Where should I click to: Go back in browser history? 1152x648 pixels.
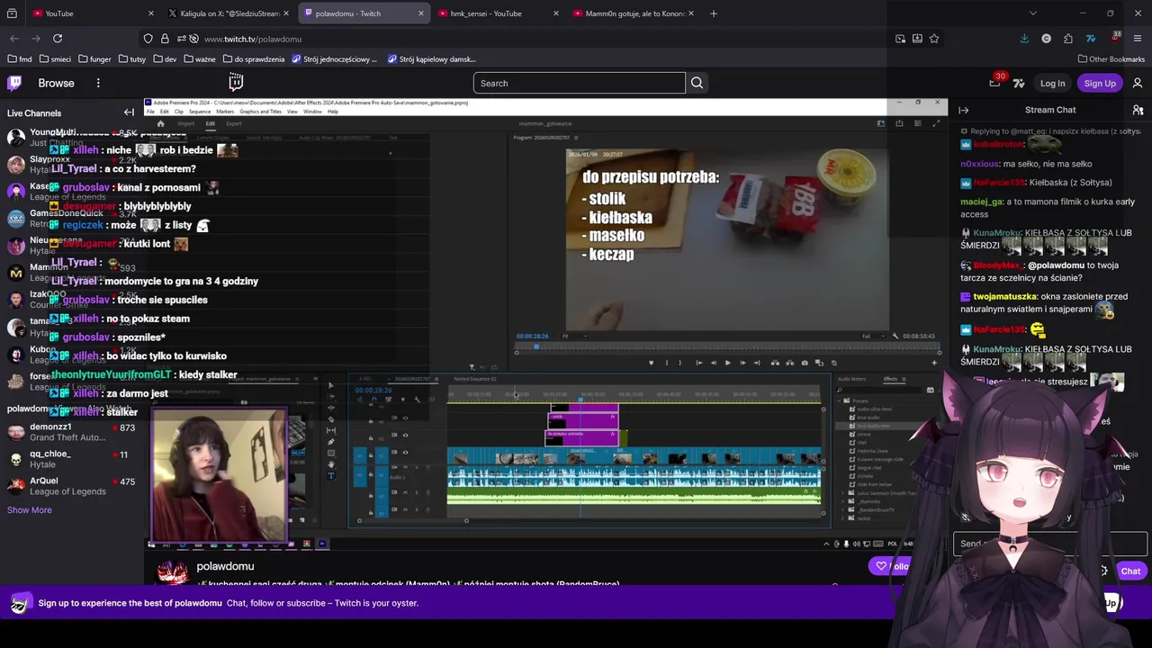14,39
